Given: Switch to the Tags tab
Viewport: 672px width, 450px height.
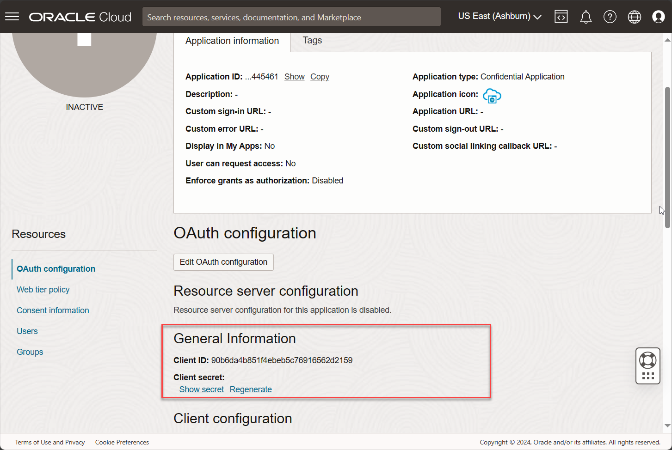Looking at the screenshot, I should tap(312, 41).
